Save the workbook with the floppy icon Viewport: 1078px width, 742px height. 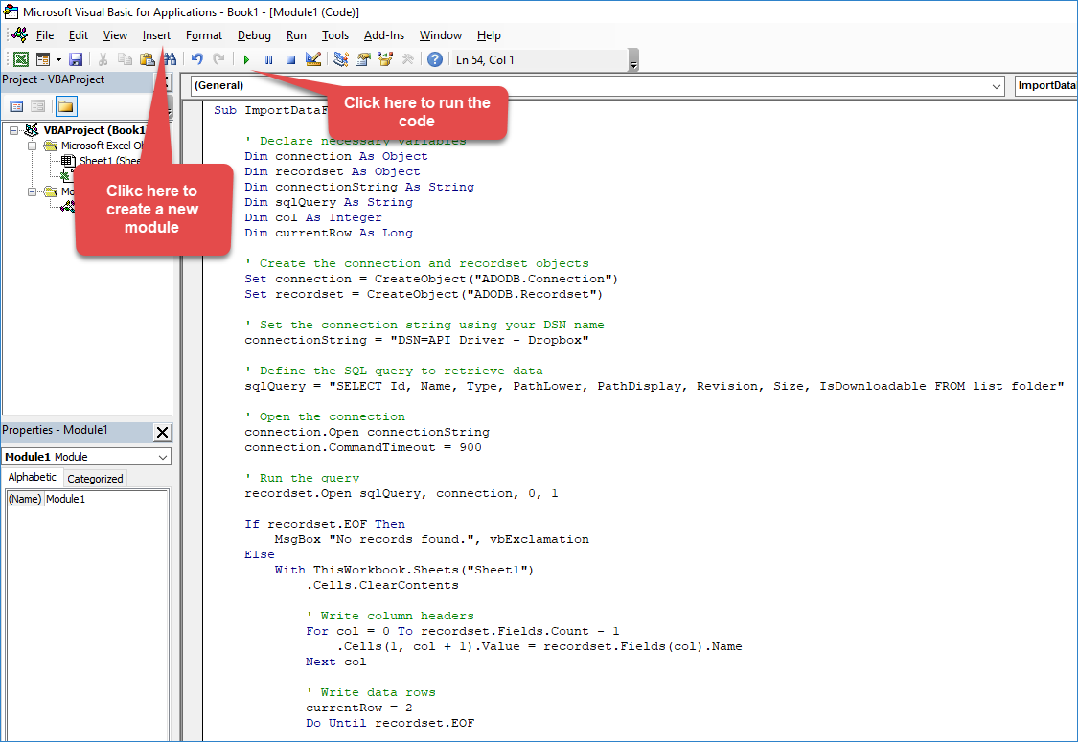[x=76, y=59]
